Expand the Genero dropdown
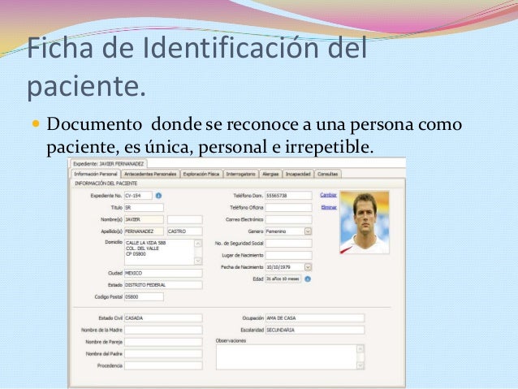Viewport: 518px width, 389px height. pyautogui.click(x=308, y=231)
